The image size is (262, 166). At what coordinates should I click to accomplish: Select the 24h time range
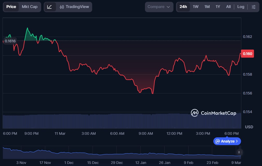(183, 7)
